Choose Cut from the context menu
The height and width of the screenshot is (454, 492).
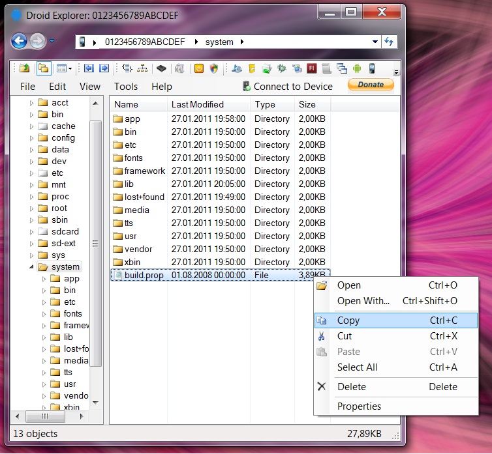click(x=396, y=336)
